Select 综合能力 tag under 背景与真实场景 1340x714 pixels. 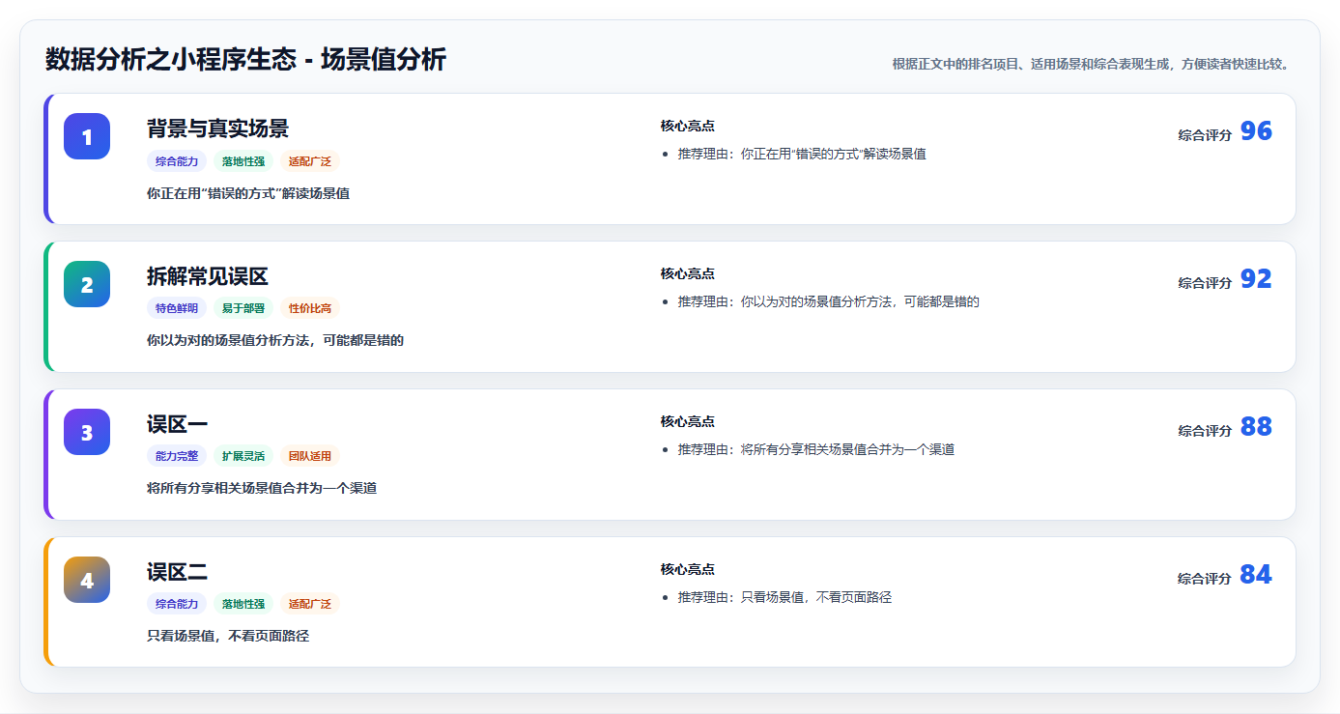pos(177,161)
